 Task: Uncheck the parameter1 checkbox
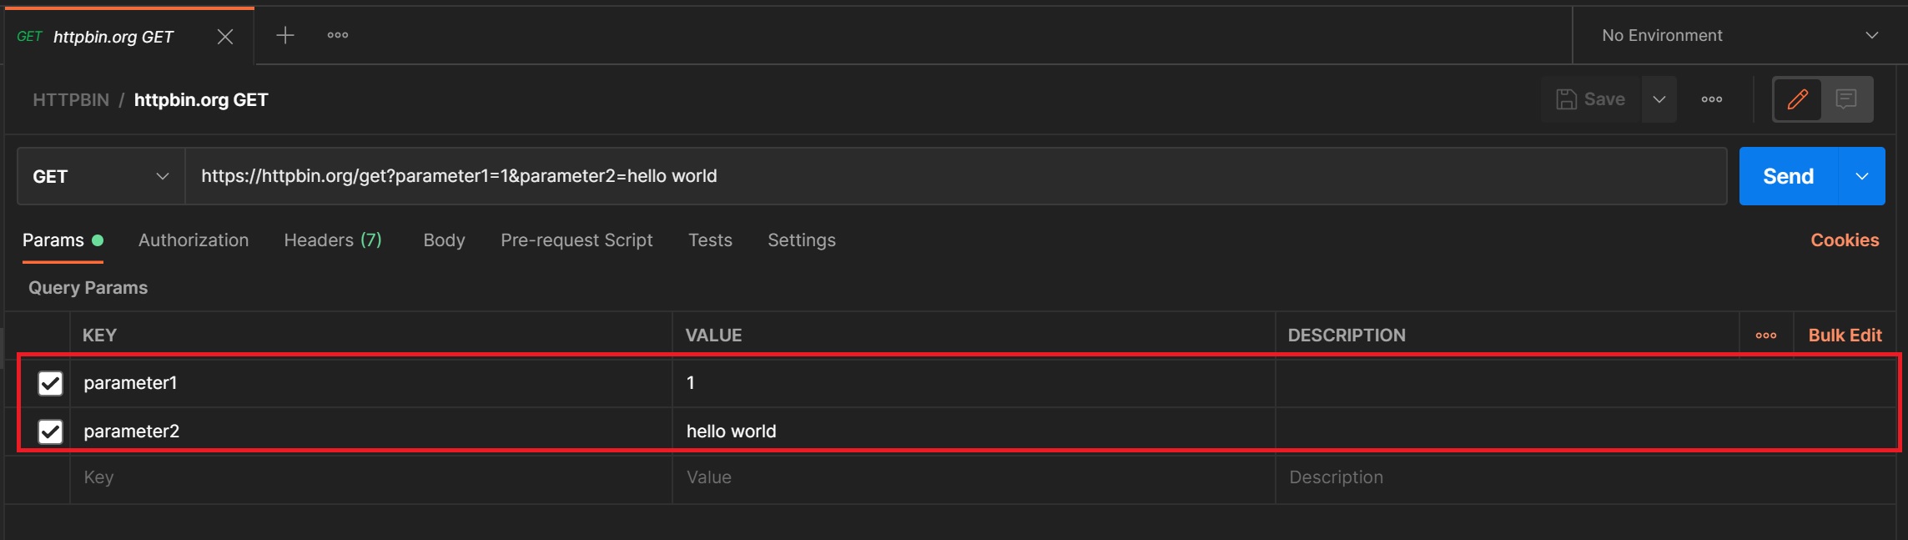click(x=50, y=383)
